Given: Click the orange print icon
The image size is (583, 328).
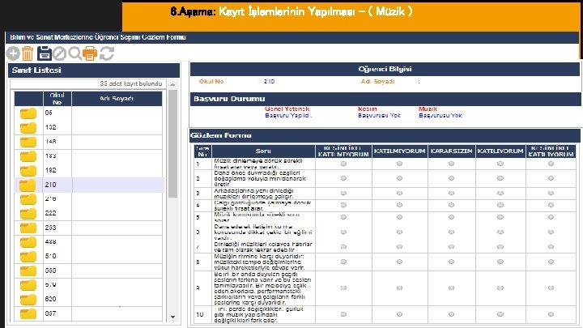Looking at the screenshot, I should 90,53.
